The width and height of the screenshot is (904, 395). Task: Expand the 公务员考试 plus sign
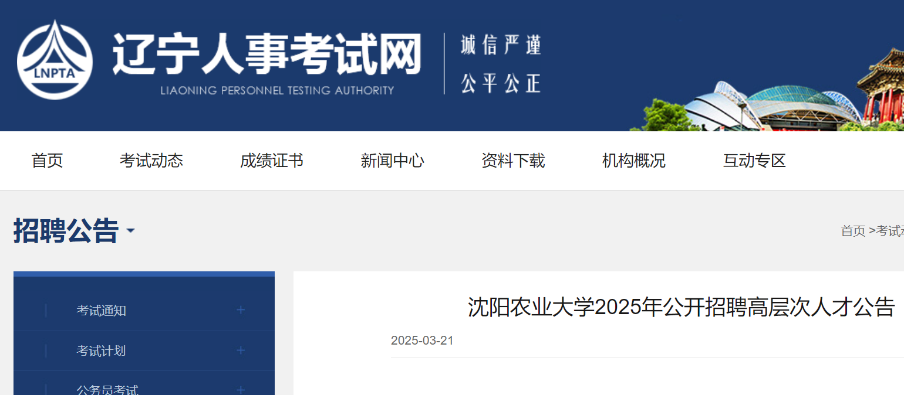click(241, 390)
